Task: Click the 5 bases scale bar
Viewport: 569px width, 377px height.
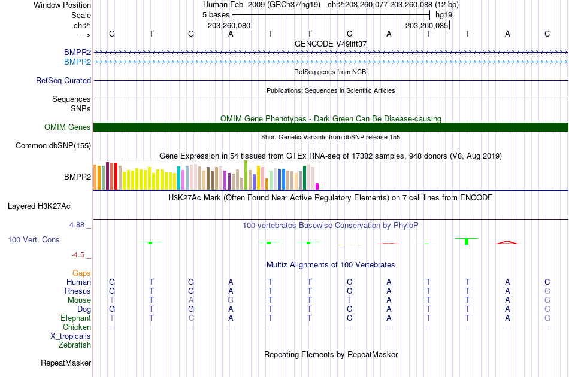Action: (x=331, y=15)
